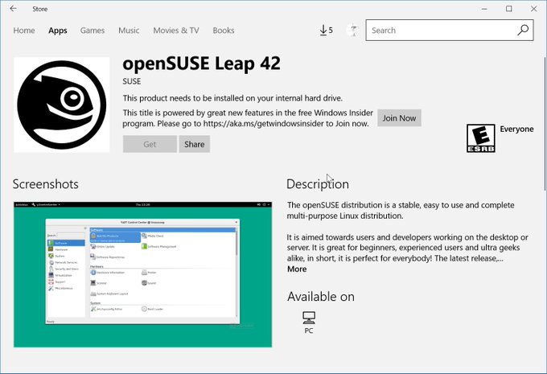Image resolution: width=547 pixels, height=374 pixels.
Task: Click the magnifier search icon
Action: (523, 31)
